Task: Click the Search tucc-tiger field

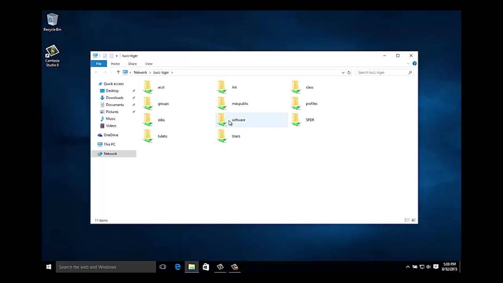Action: [x=384, y=72]
